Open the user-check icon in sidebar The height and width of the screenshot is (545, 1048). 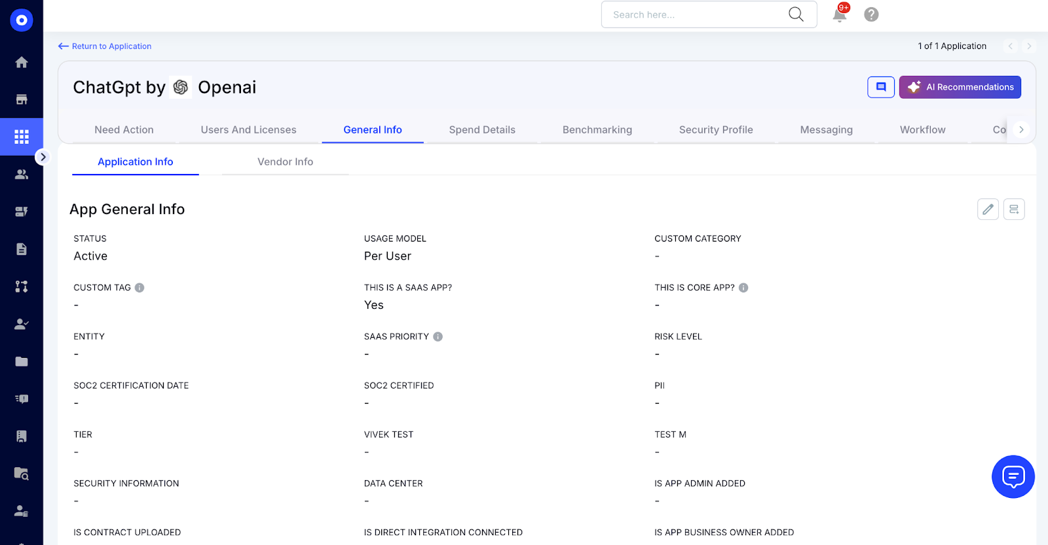22,324
